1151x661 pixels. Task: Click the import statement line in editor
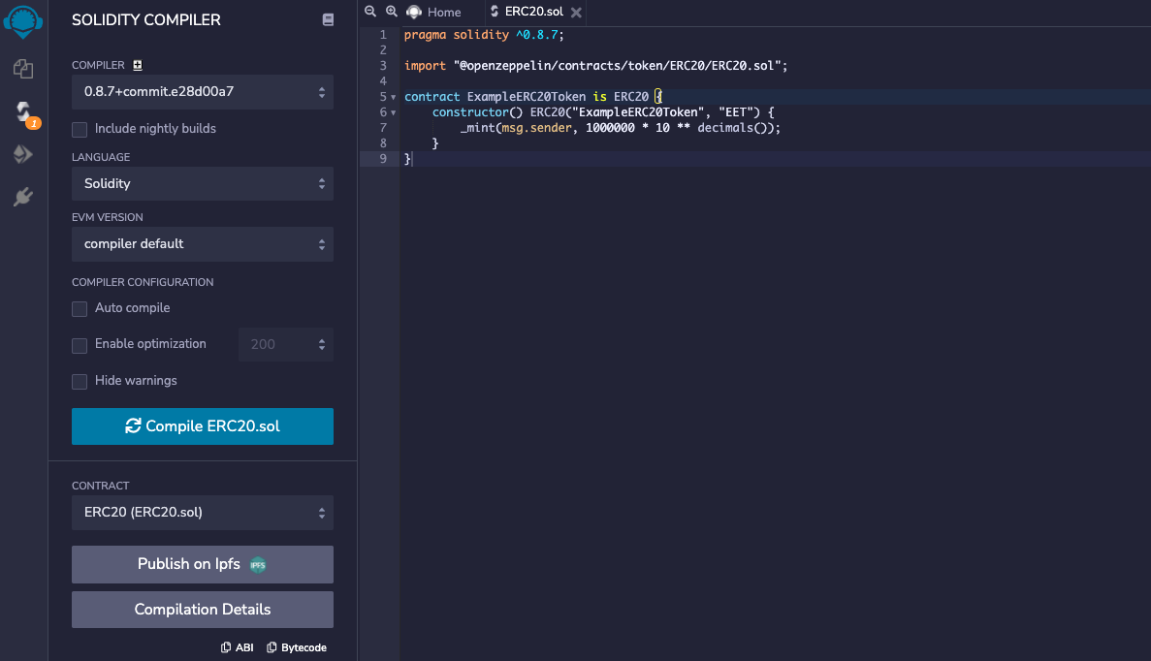(x=595, y=65)
